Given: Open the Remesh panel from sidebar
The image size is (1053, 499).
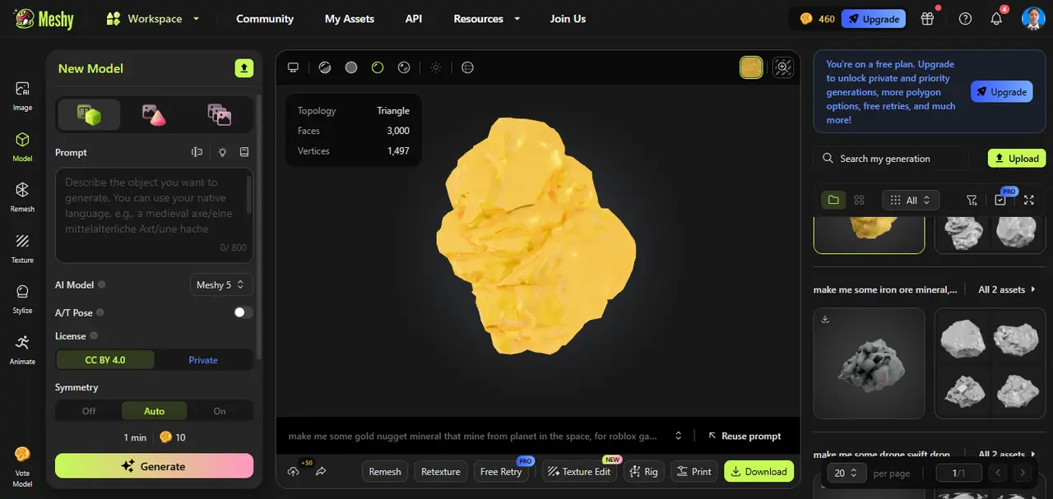Looking at the screenshot, I should (x=21, y=196).
